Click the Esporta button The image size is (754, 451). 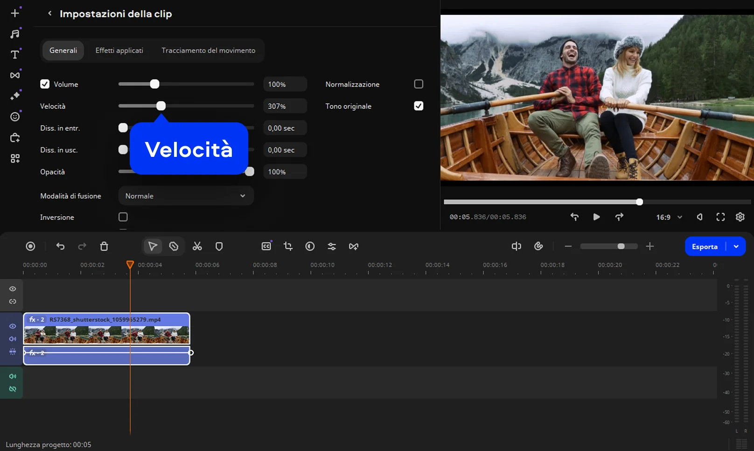tap(705, 247)
